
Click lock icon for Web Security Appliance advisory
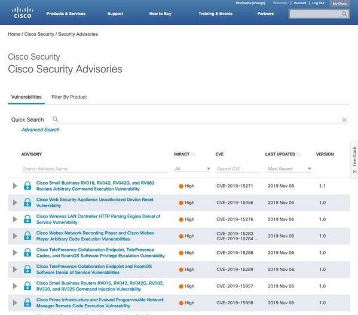click(x=27, y=203)
